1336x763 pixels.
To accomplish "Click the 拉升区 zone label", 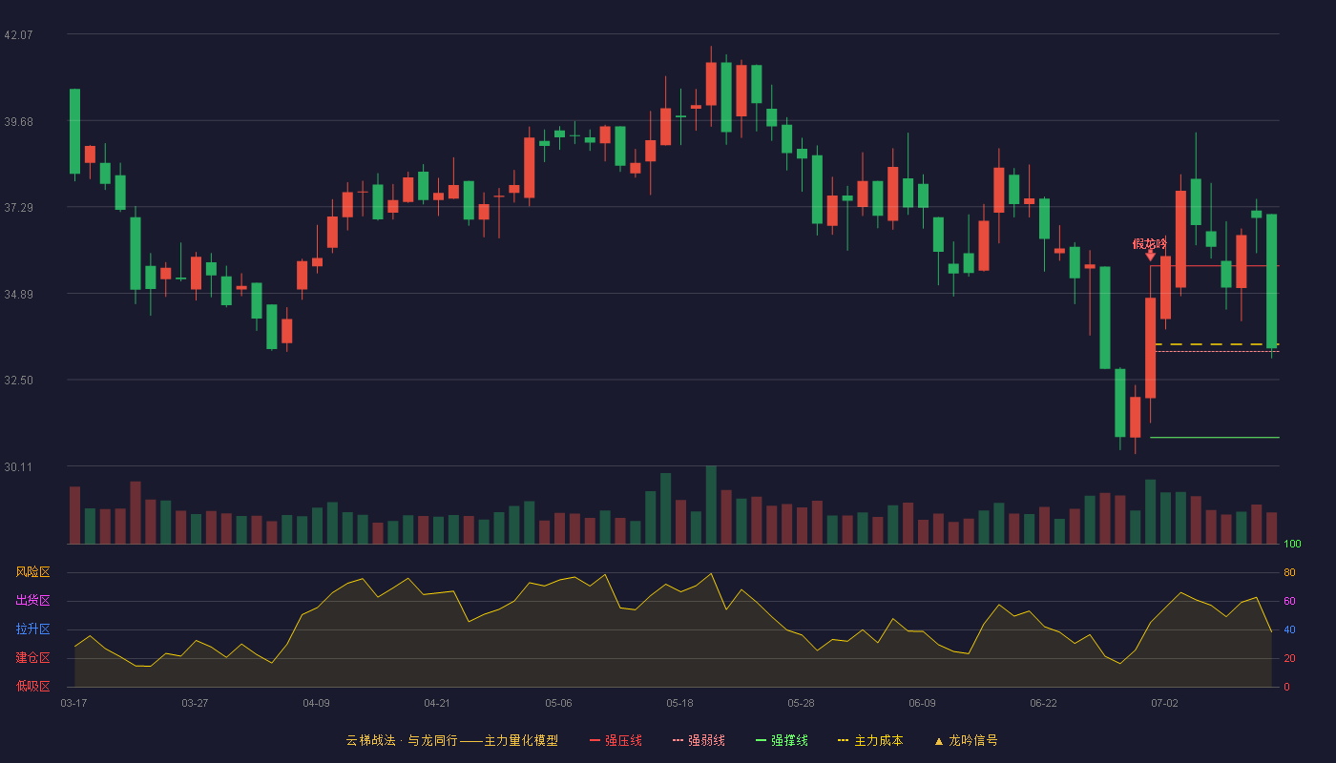I will [33, 629].
